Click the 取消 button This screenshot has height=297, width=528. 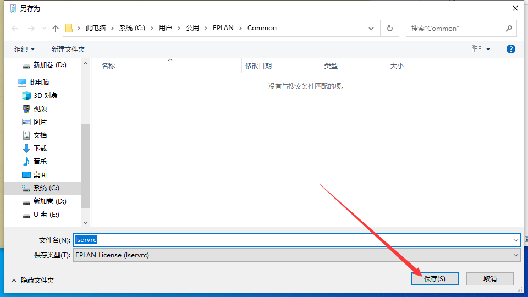(490, 279)
